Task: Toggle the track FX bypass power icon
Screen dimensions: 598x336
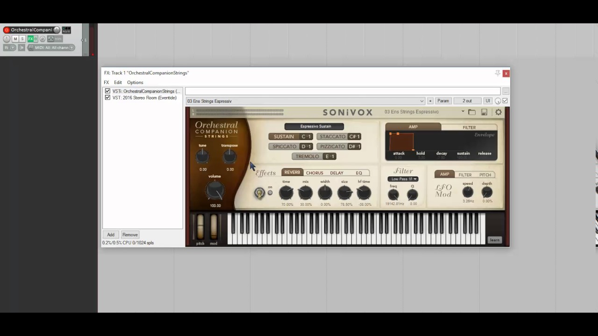Action: (36, 39)
